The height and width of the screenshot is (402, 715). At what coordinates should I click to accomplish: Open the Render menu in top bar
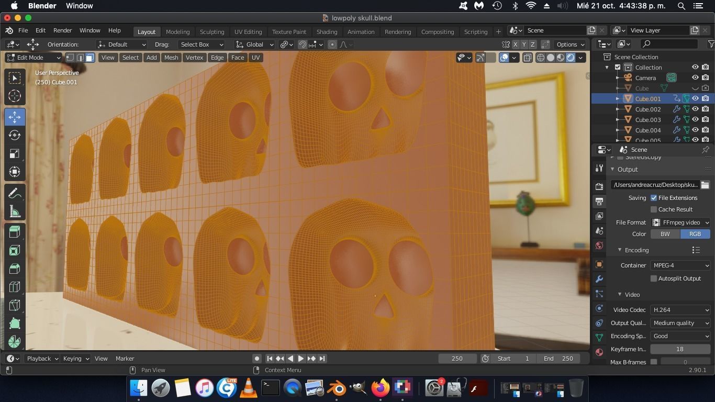pos(62,30)
